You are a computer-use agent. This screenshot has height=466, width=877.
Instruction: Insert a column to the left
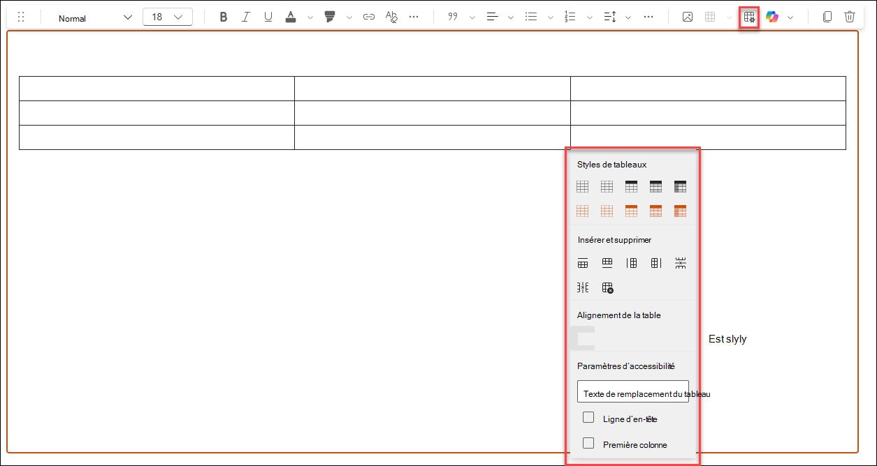click(632, 263)
